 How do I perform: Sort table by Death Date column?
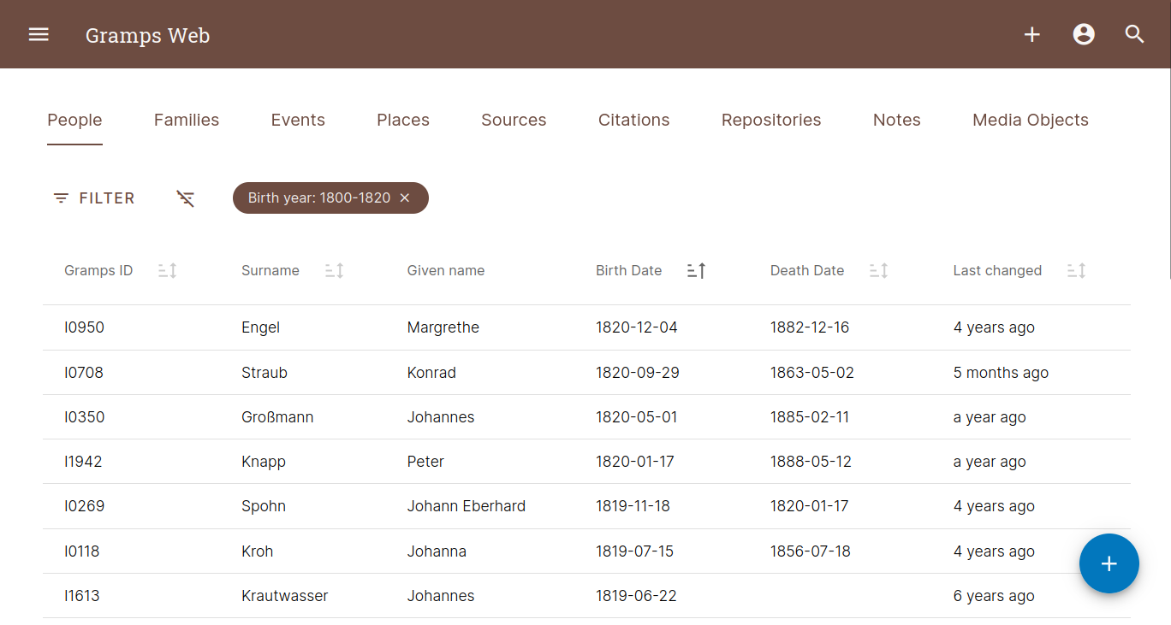coord(879,271)
